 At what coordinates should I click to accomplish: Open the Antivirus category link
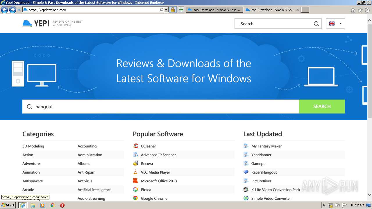pos(85,181)
